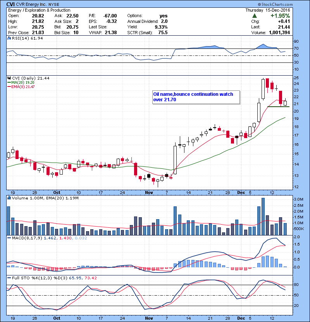
Task: Click the RSI indicator panel icon
Action: 9,38
